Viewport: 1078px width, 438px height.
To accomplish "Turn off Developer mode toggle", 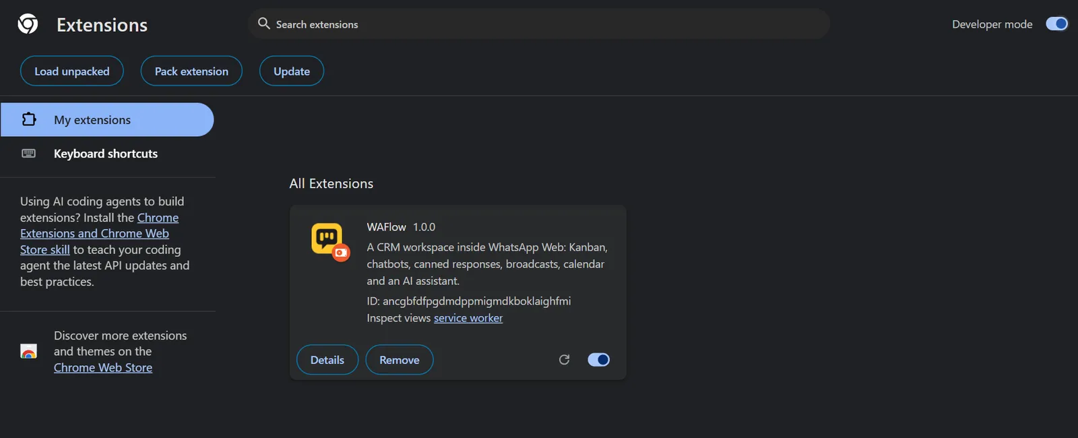I will click(1056, 24).
